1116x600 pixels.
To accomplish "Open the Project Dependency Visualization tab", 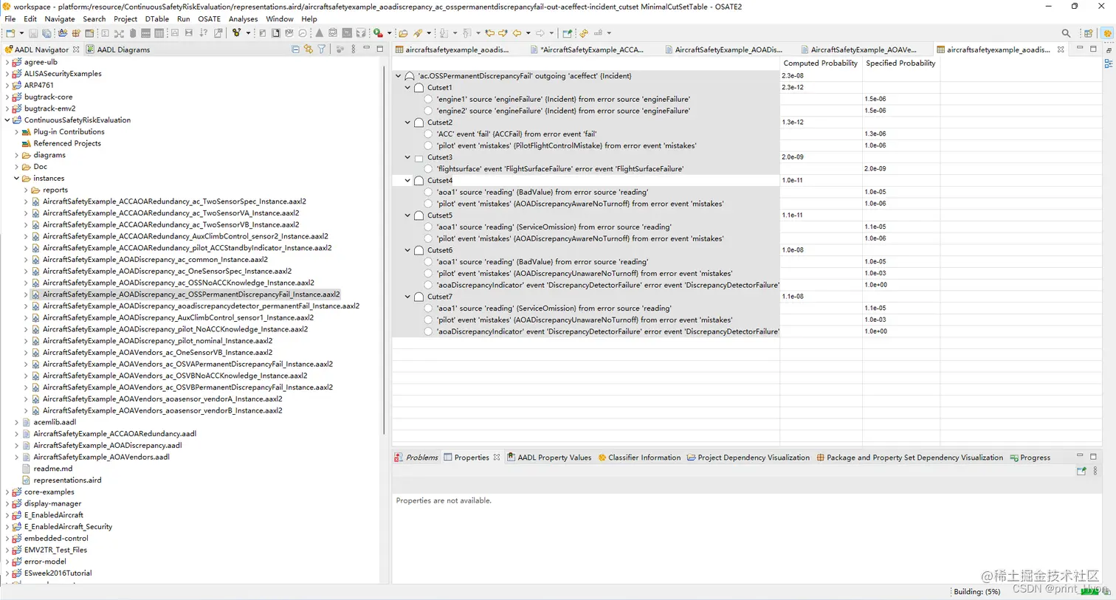I will (x=748, y=458).
